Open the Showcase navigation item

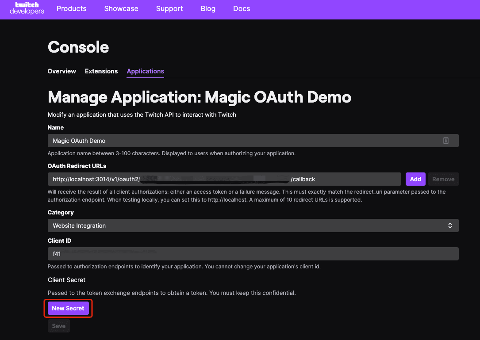pyautogui.click(x=121, y=8)
